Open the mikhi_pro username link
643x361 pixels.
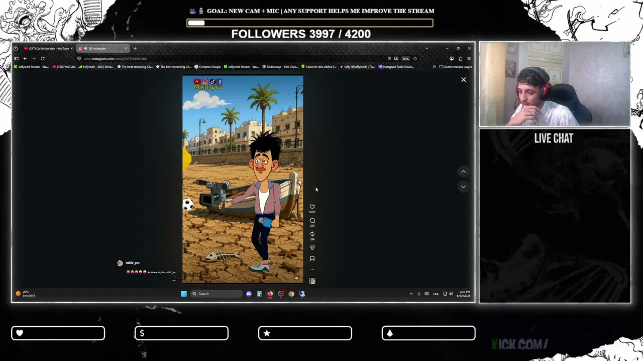[x=133, y=263]
